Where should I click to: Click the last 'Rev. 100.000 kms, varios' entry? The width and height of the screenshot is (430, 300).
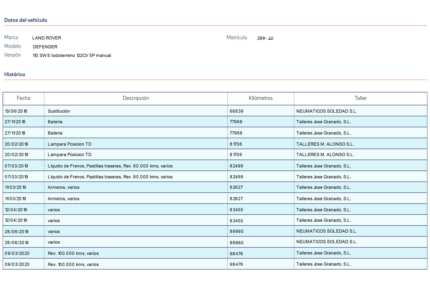73,265
